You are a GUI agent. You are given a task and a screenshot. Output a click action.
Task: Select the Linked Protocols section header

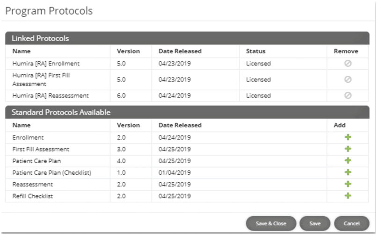click(x=187, y=38)
